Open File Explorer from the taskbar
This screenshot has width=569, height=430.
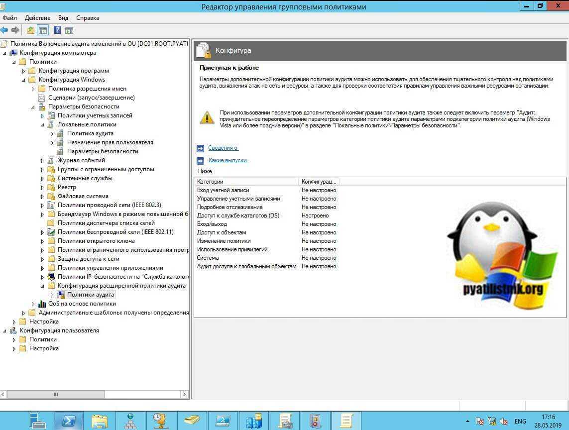point(100,421)
